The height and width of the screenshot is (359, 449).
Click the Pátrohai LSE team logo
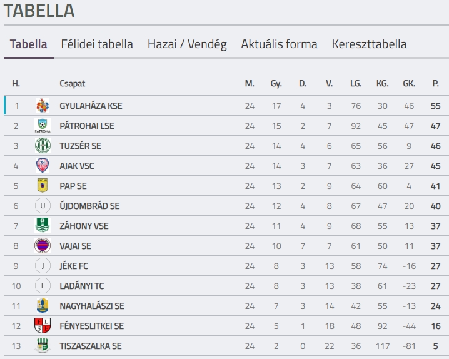[43, 125]
